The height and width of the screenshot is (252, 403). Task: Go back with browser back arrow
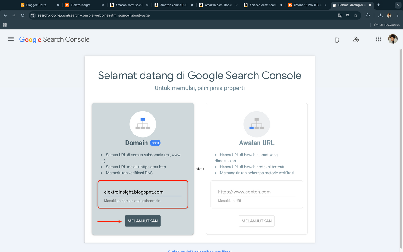tap(5, 15)
